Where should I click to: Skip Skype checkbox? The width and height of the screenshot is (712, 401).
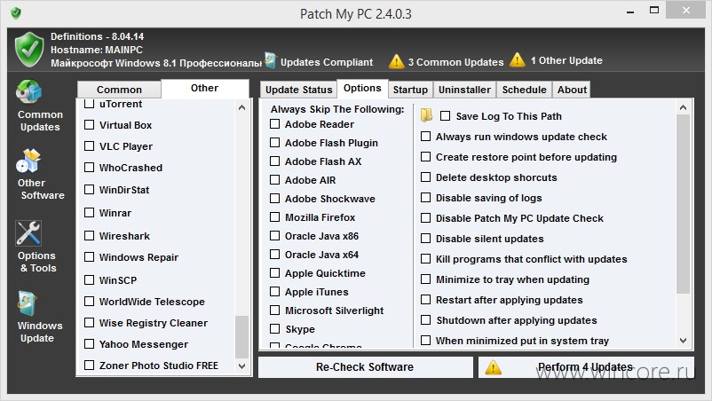point(274,328)
